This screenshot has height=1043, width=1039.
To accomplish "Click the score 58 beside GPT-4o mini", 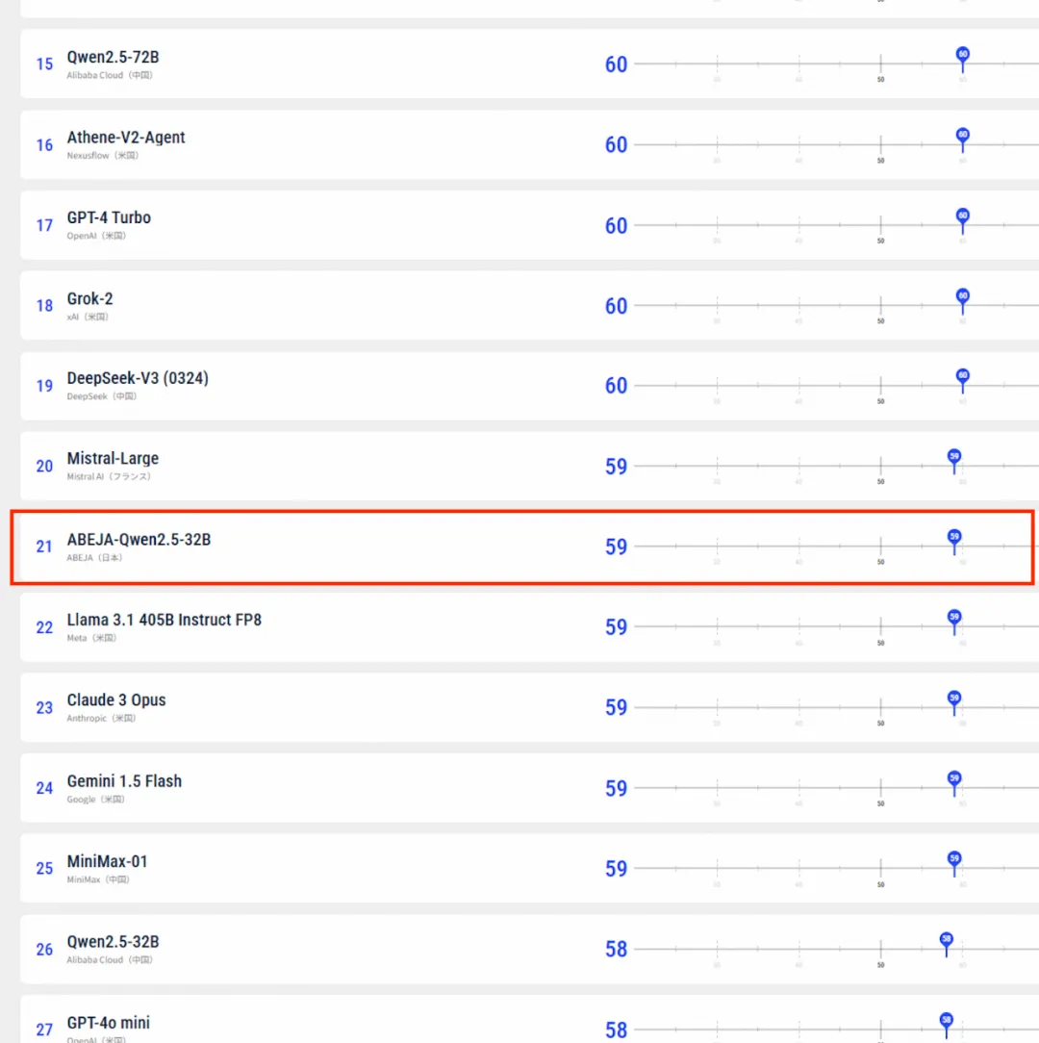I will pyautogui.click(x=616, y=1030).
